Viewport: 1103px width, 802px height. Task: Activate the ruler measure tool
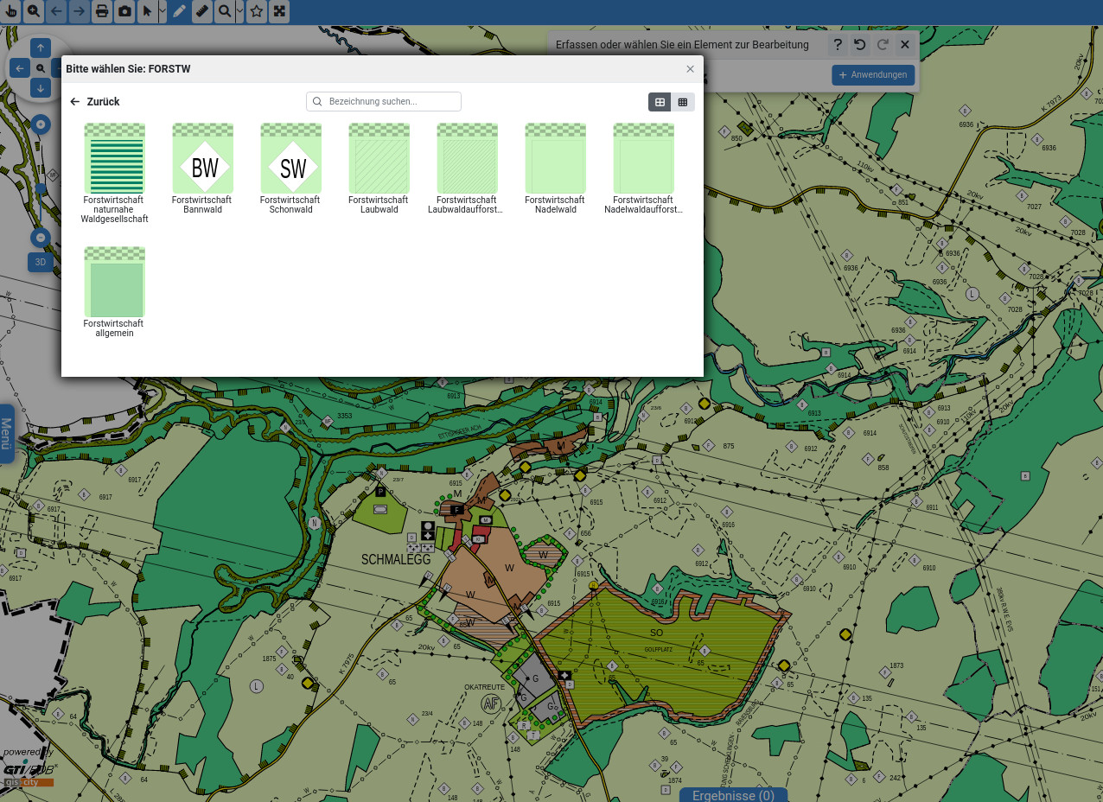[201, 11]
